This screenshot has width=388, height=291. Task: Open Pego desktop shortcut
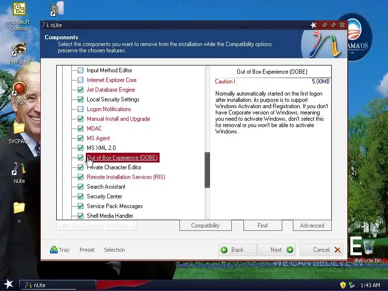19,93
